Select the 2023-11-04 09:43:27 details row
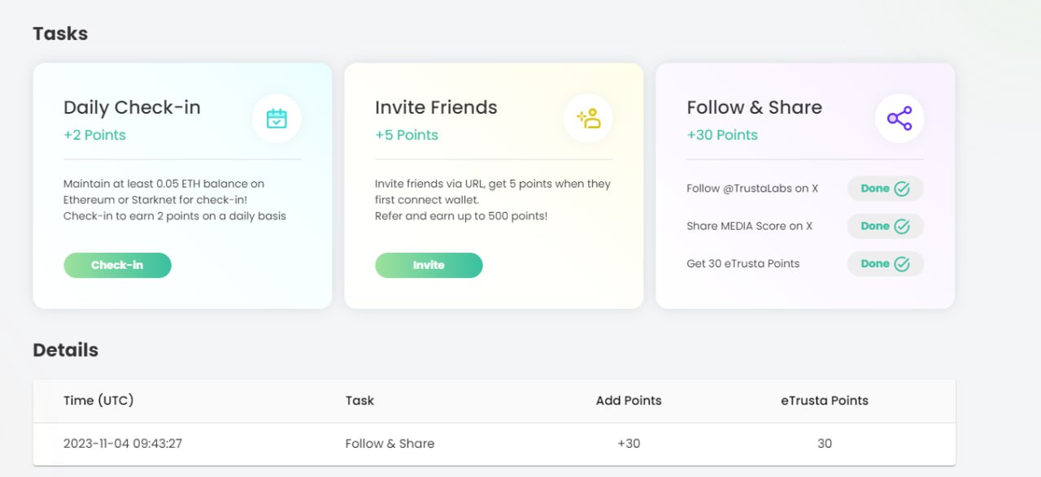 [494, 444]
